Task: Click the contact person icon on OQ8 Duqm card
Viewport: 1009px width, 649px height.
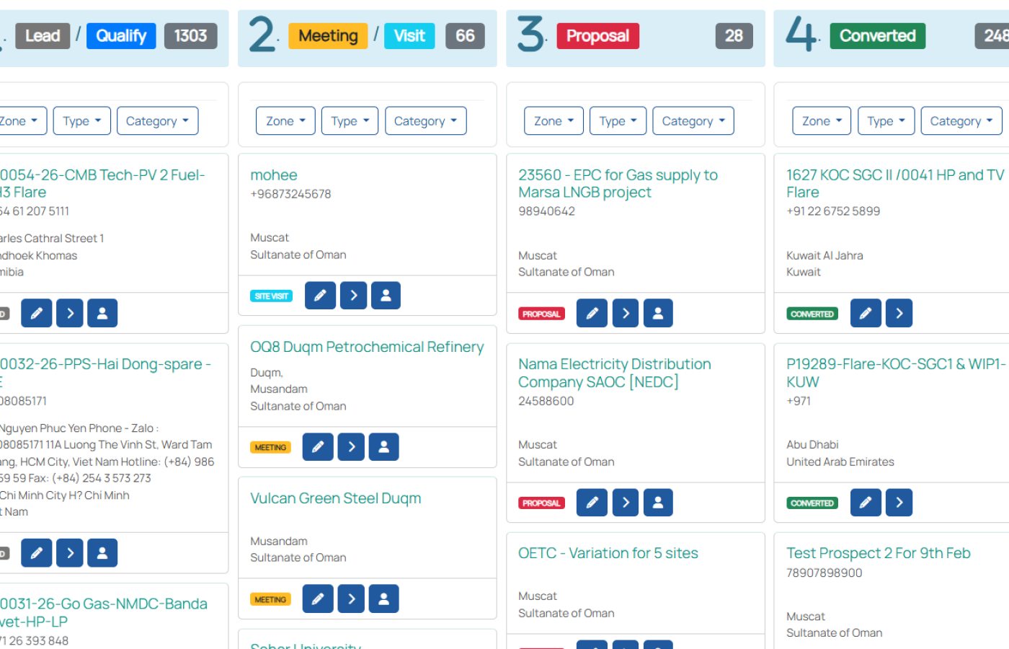Action: click(383, 446)
